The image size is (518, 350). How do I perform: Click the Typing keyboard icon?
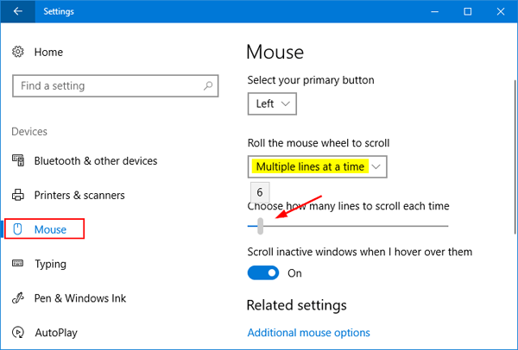point(18,264)
